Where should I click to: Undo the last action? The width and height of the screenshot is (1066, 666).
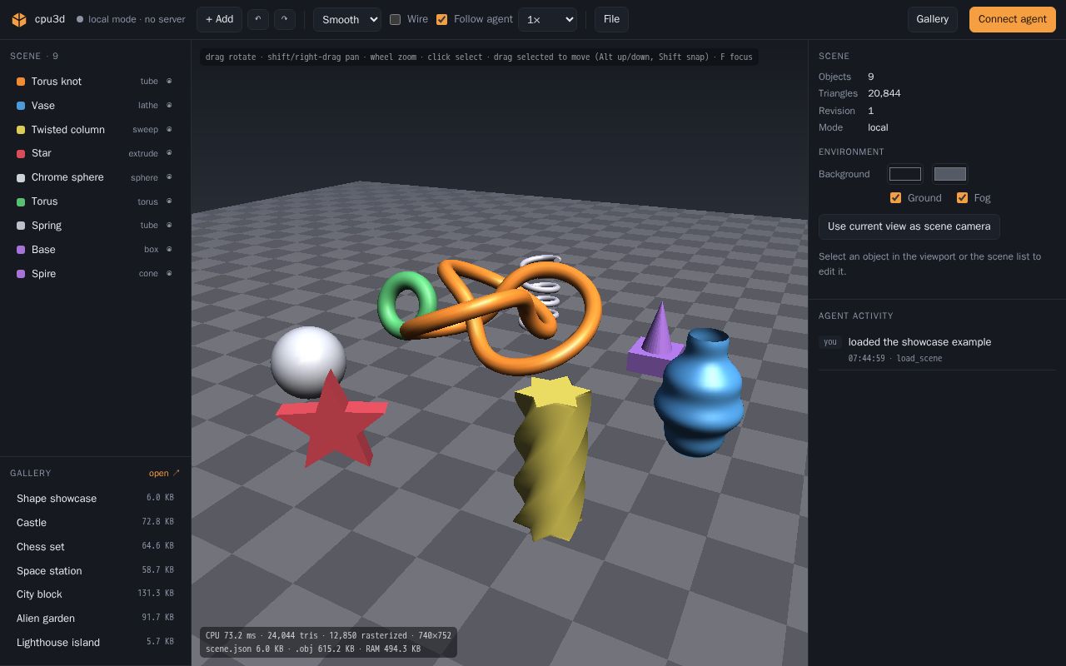coord(258,19)
